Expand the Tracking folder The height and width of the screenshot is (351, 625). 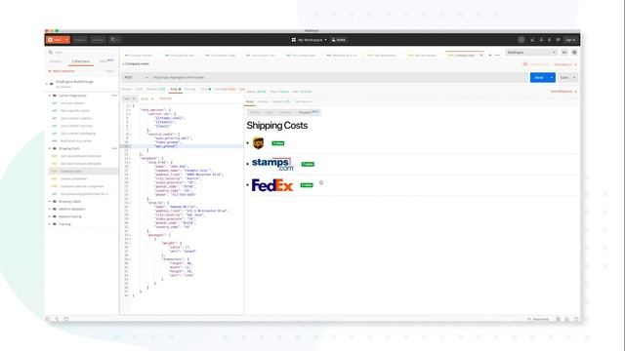click(50, 224)
